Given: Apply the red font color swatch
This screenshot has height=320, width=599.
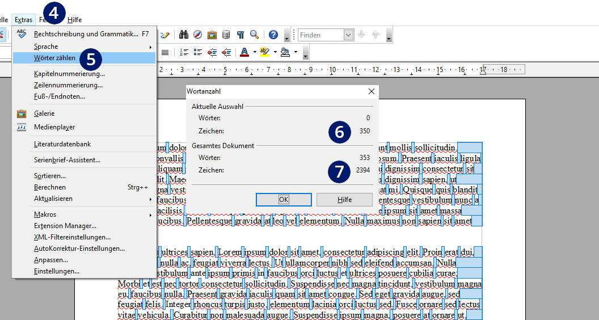Looking at the screenshot, I should point(244,52).
